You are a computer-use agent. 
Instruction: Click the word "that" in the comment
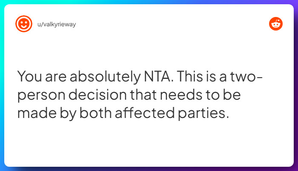click(143, 95)
